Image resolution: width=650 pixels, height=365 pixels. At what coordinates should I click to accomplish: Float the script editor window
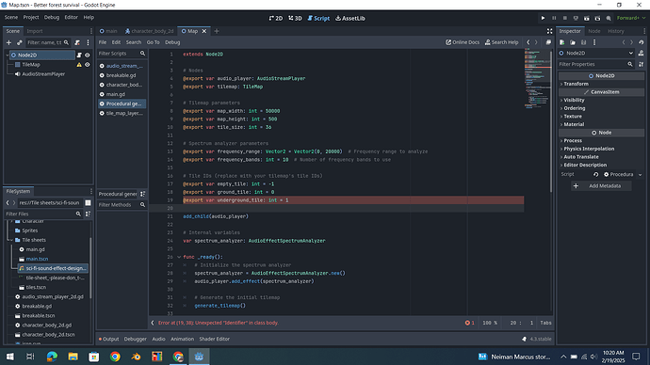click(548, 42)
